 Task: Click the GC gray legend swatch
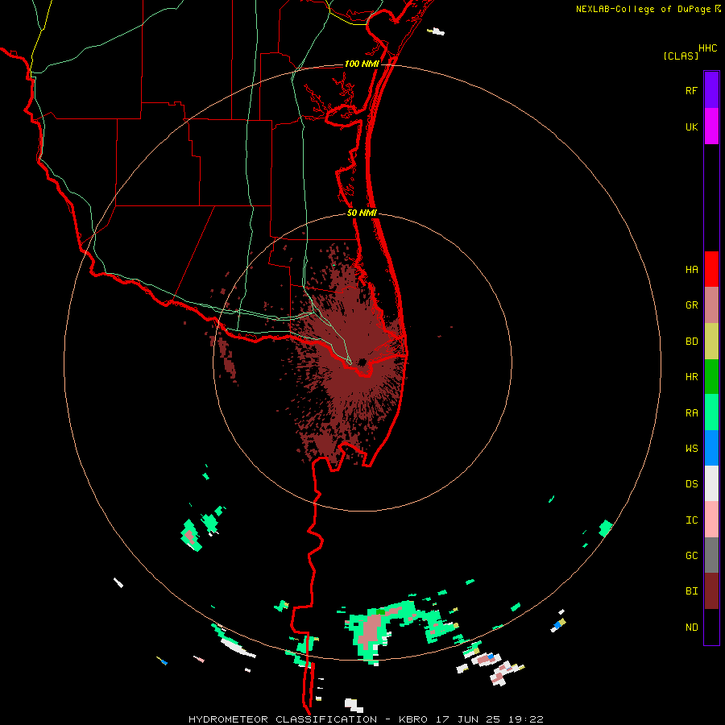click(711, 555)
